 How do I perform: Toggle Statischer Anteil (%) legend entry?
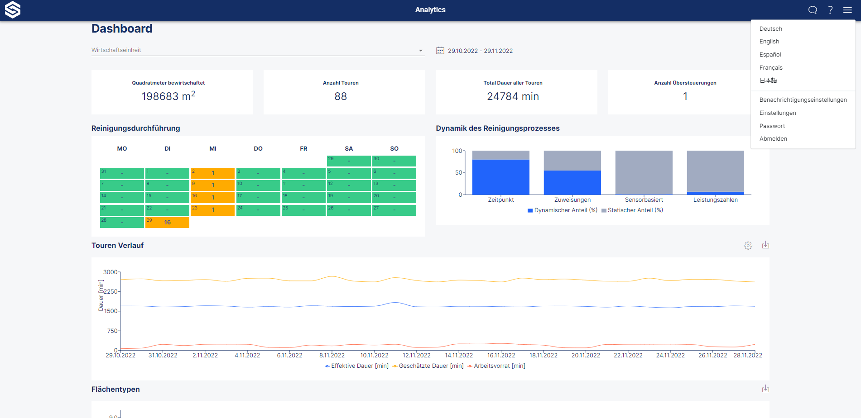[x=632, y=210]
